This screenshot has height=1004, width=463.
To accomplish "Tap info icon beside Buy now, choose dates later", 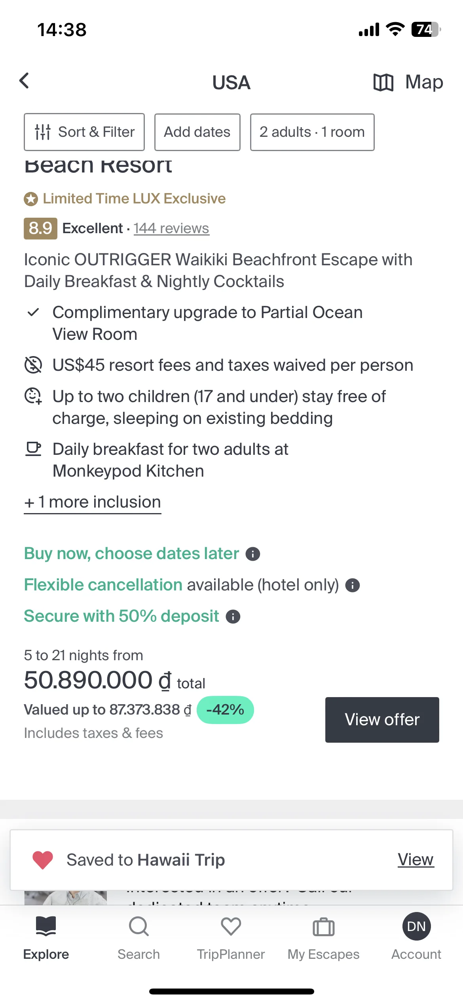I will (x=253, y=554).
